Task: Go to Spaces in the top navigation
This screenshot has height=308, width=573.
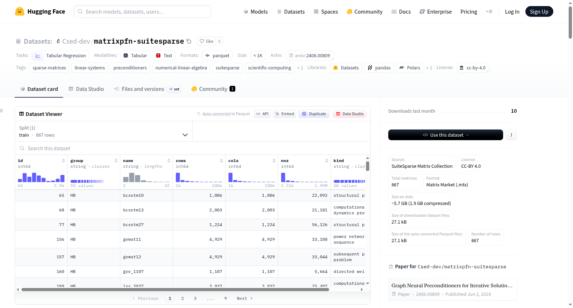Action: click(x=326, y=11)
